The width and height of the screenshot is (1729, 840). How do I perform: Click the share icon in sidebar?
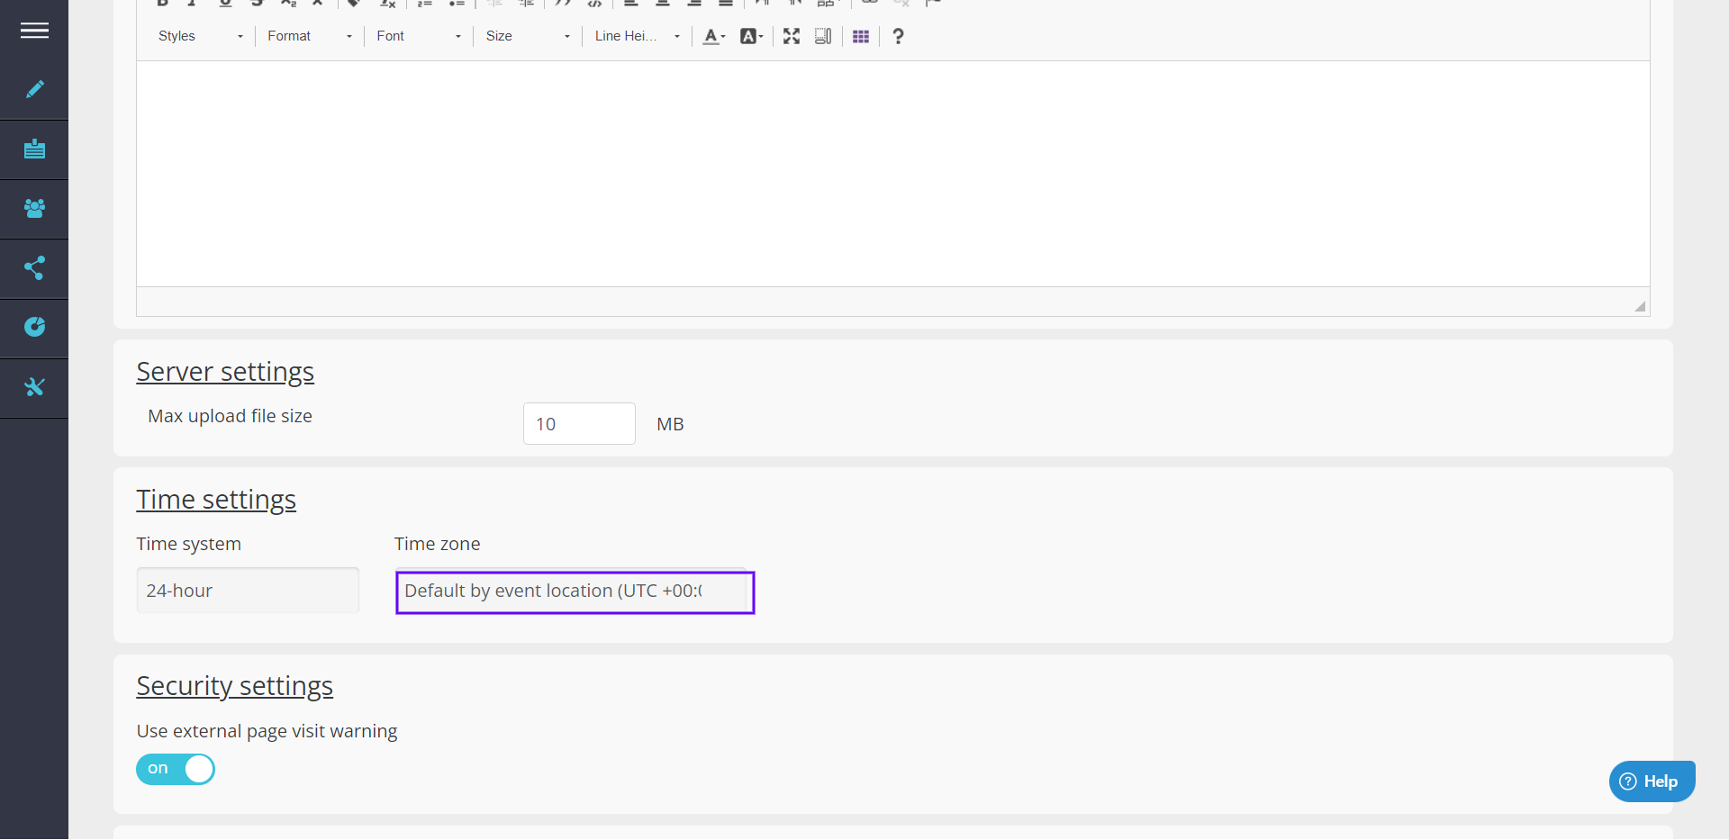click(x=34, y=268)
